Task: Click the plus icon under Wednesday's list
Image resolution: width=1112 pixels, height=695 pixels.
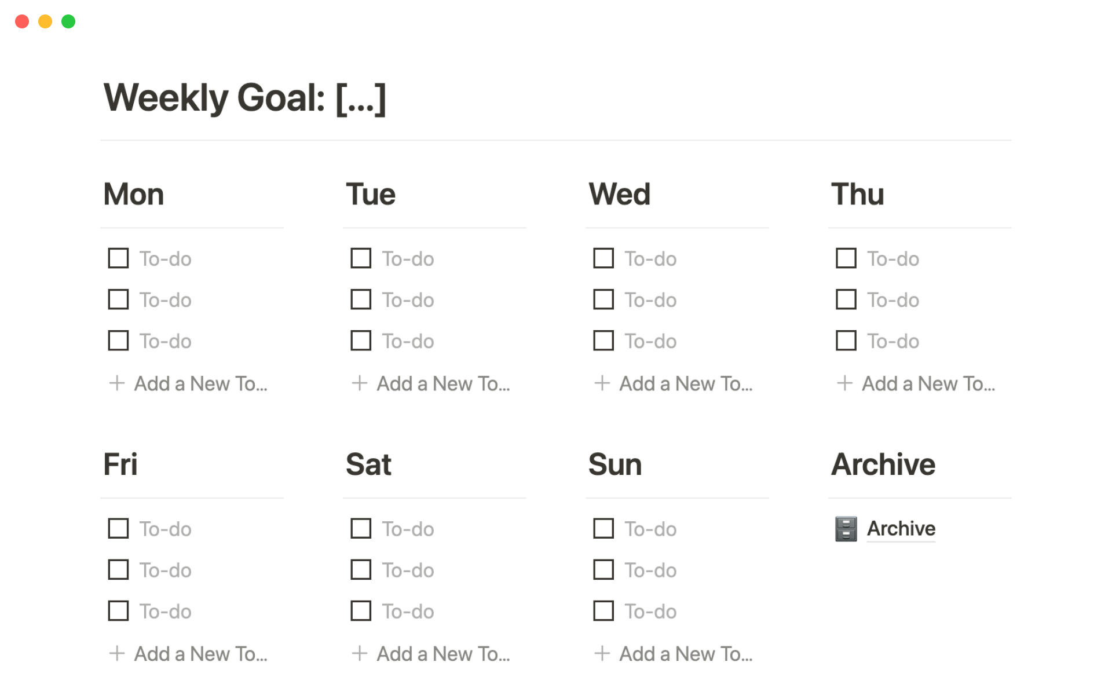Action: [602, 383]
